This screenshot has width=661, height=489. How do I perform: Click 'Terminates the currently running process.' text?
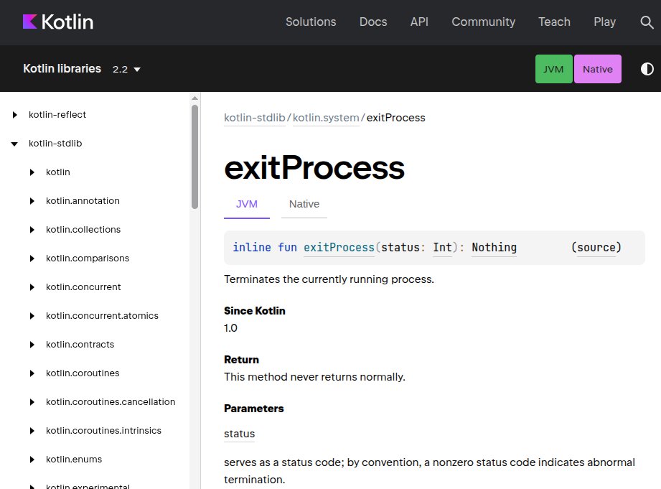329,279
